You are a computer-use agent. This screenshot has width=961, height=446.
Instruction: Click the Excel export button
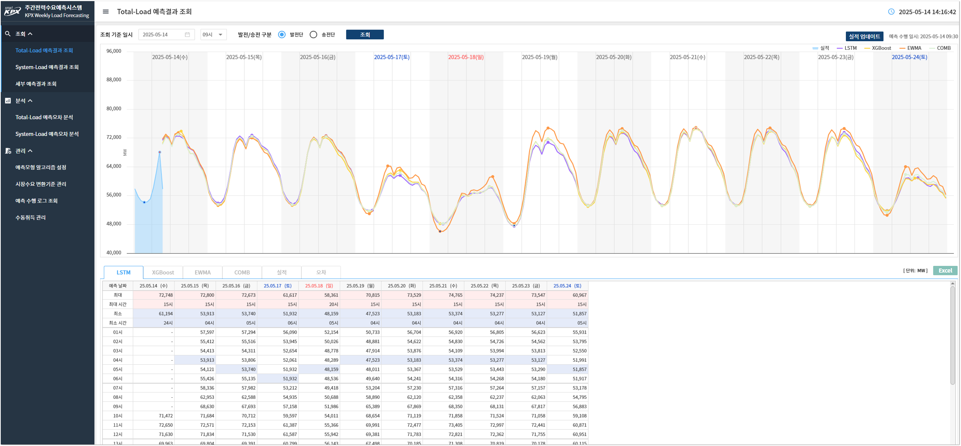(x=945, y=270)
